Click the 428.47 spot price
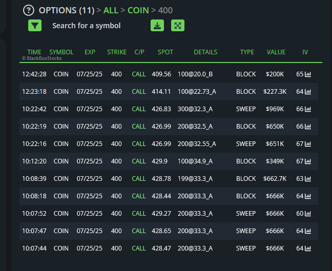Image resolution: width=332 pixels, height=271 pixels. click(x=161, y=248)
